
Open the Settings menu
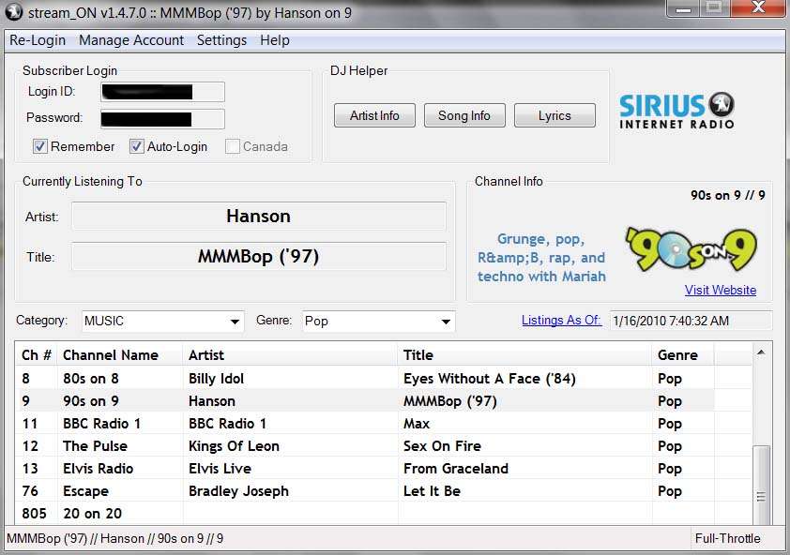(x=221, y=40)
